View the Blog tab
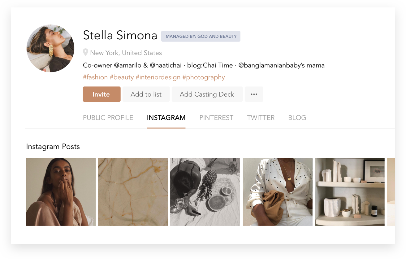This screenshot has height=259, width=406. click(x=297, y=118)
